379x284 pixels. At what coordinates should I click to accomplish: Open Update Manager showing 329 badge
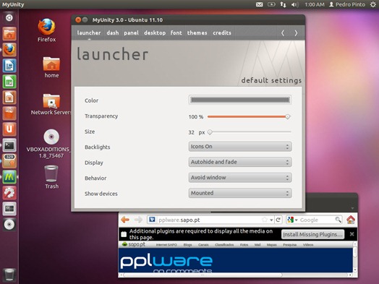coord(9,161)
